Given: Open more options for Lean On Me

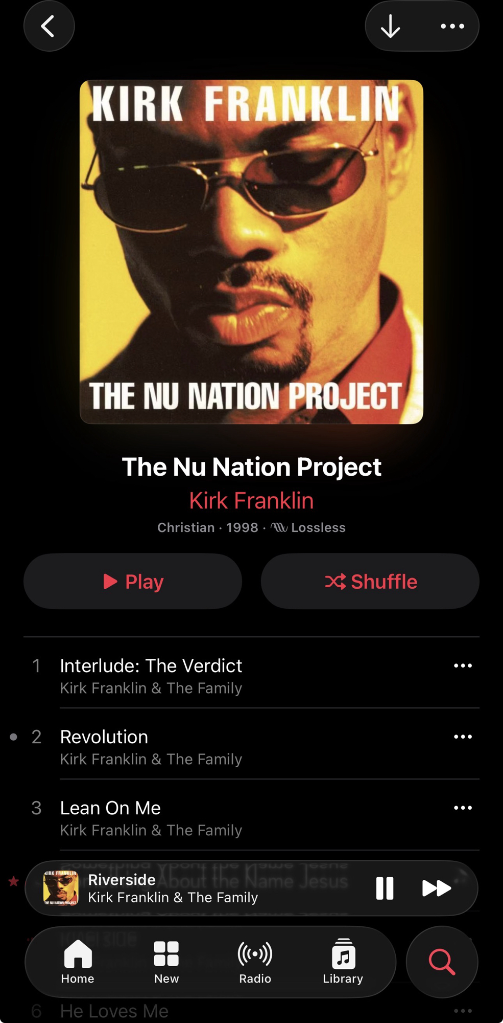Looking at the screenshot, I should click(463, 808).
